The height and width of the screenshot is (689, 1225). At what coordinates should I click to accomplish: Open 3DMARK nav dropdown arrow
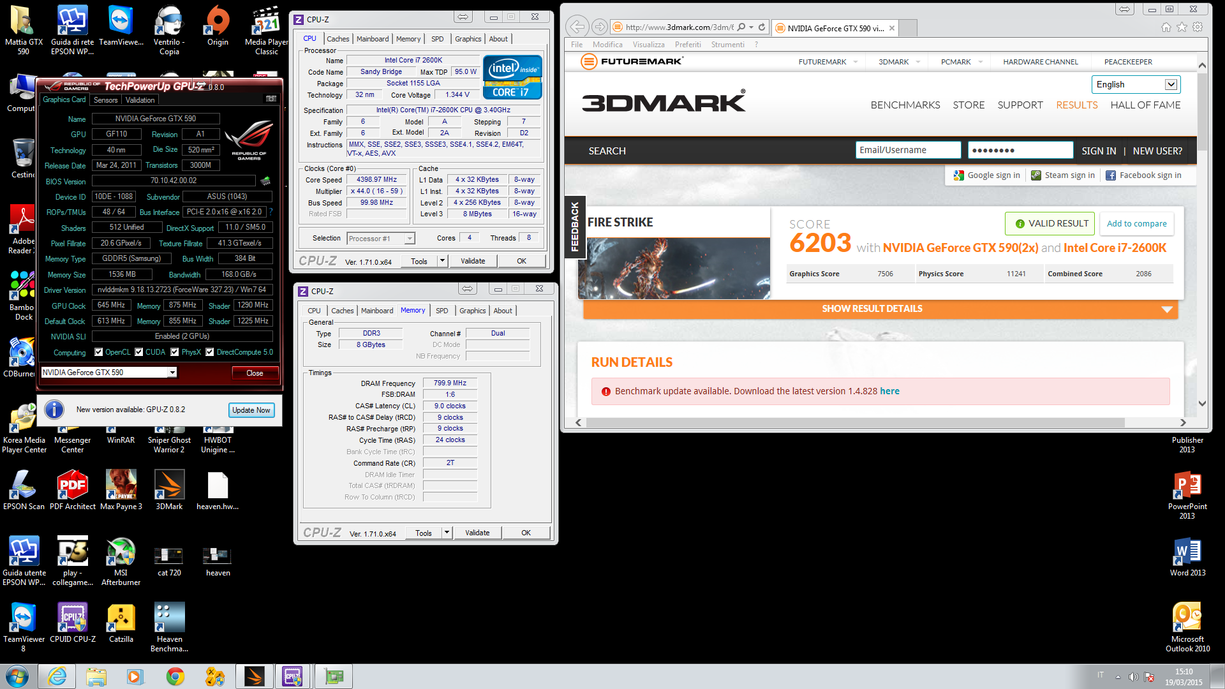918,62
